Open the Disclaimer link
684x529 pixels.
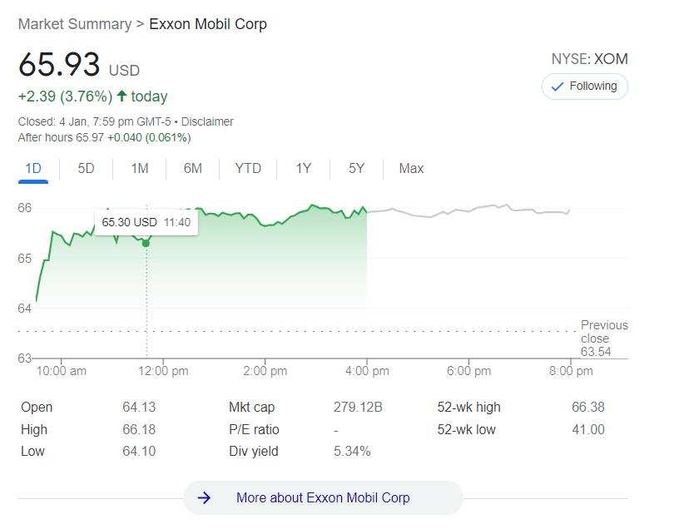click(207, 121)
